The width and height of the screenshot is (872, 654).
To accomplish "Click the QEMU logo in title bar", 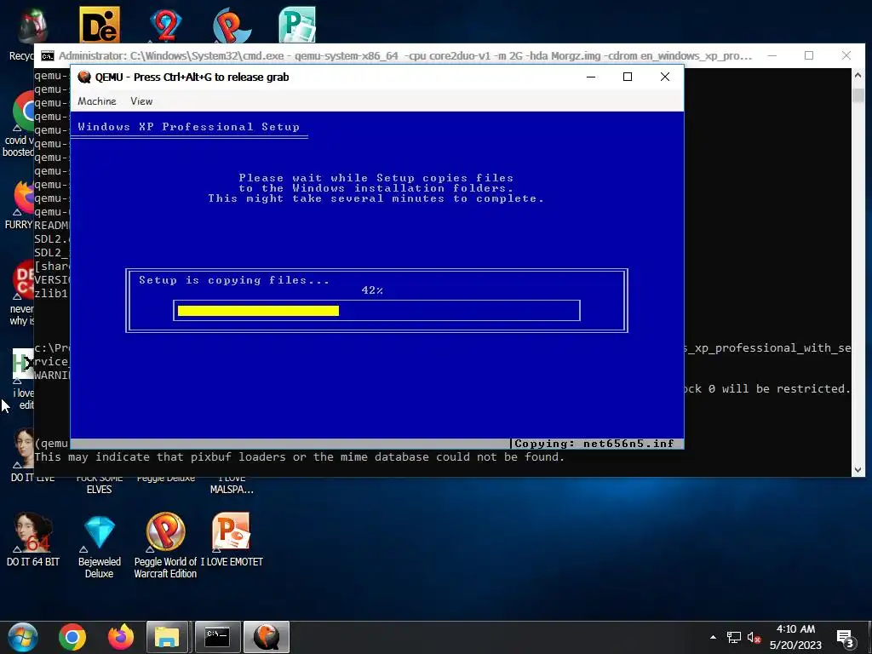I will pos(84,77).
